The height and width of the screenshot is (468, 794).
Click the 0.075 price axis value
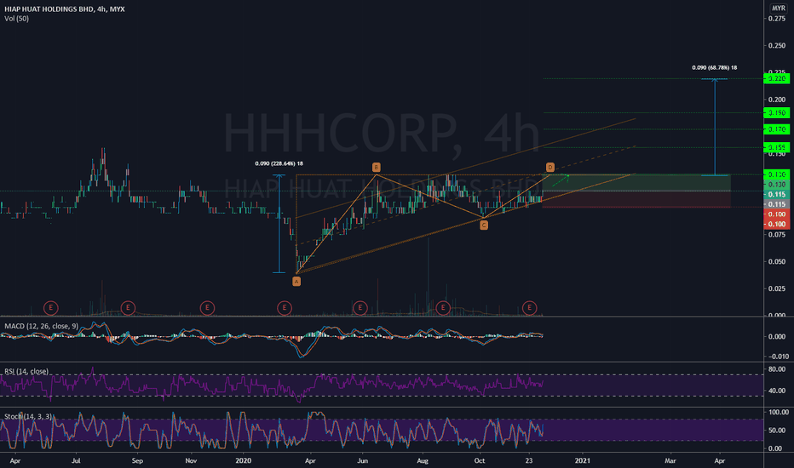[777, 235]
